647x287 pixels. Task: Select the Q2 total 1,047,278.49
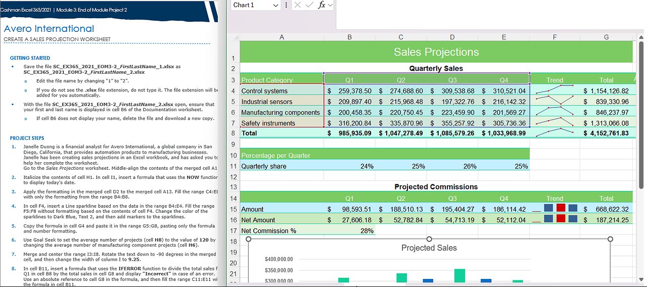pos(401,133)
